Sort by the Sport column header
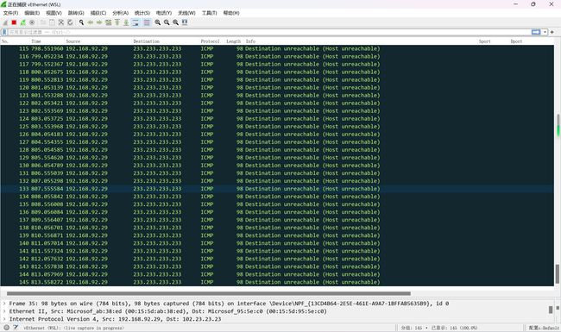The width and height of the screenshot is (561, 332). tap(484, 41)
